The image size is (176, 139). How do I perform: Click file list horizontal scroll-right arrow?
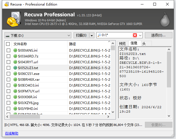pyautogui.click(x=108, y=117)
